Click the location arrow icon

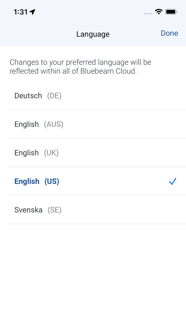(32, 12)
